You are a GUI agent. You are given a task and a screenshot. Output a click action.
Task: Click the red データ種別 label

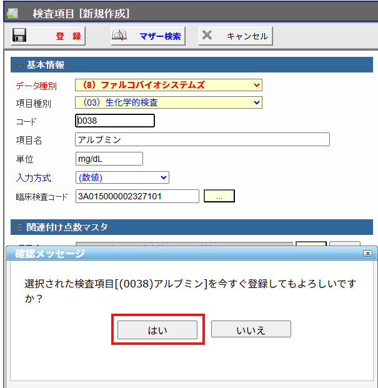pos(36,86)
